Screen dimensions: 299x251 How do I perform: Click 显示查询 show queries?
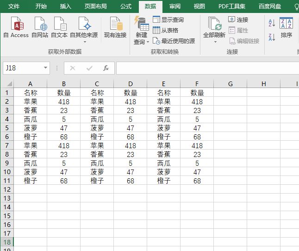point(168,19)
